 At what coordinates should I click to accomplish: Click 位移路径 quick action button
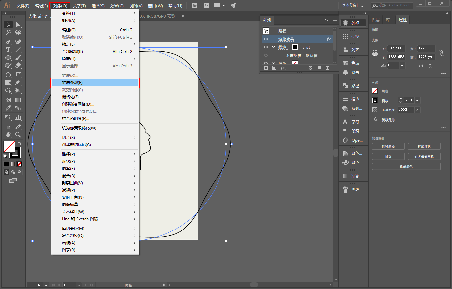point(388,146)
